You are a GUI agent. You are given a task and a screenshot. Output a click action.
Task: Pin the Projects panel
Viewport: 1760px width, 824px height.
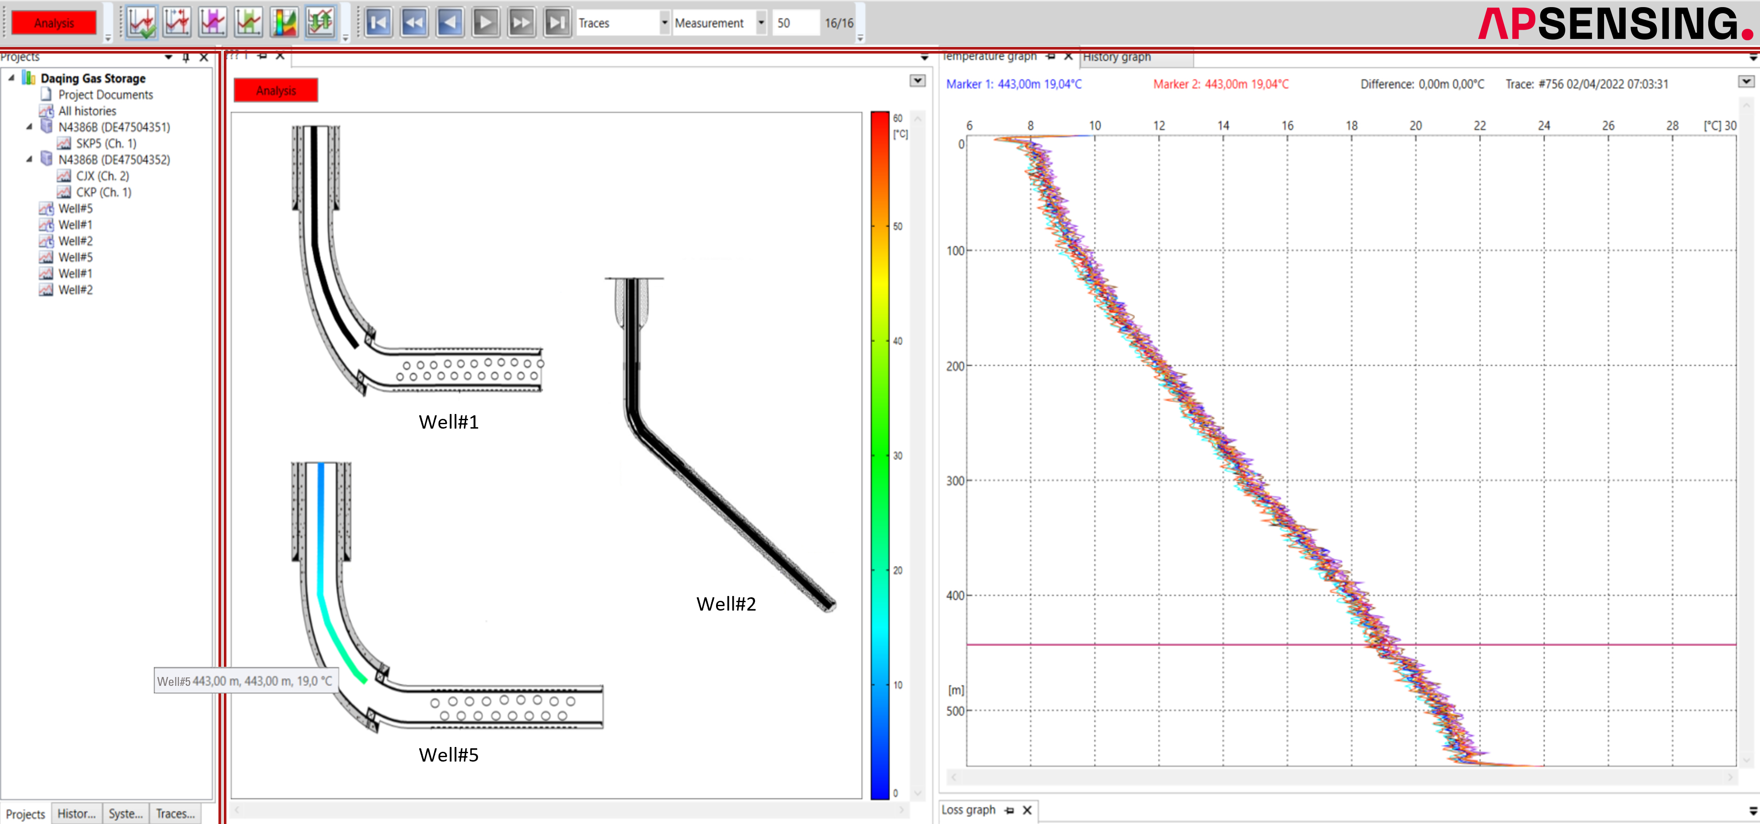pyautogui.click(x=186, y=58)
